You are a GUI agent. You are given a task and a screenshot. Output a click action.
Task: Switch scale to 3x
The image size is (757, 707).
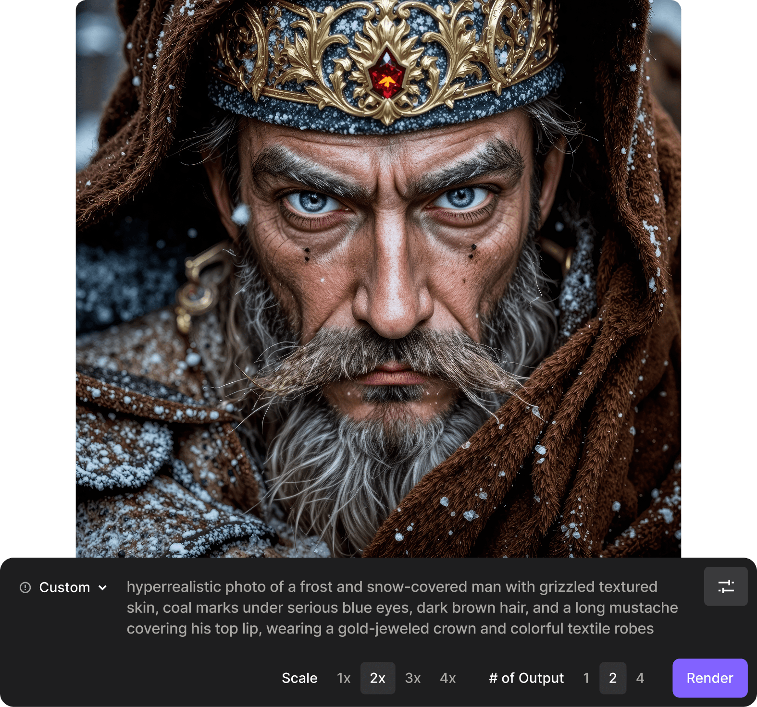pyautogui.click(x=412, y=678)
